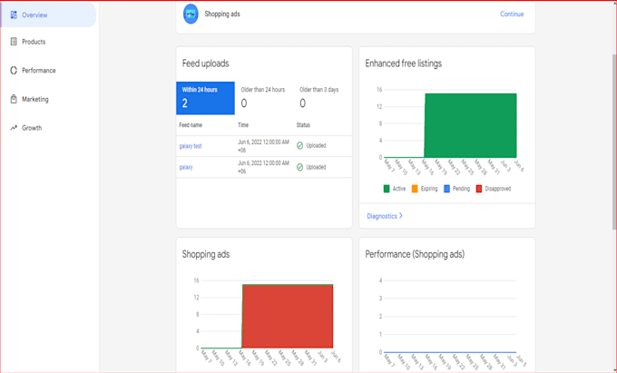Click the Continue link for Shopping ads
Screen dimensions: 617x373
point(512,15)
